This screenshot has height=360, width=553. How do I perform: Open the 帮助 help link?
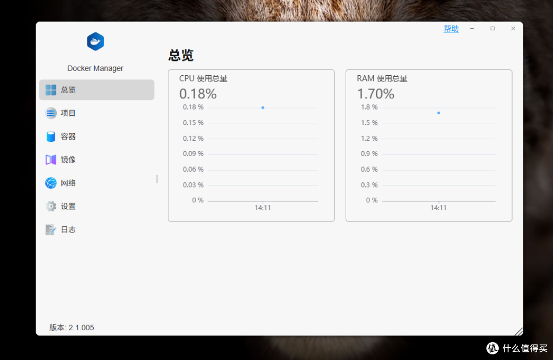(x=451, y=29)
